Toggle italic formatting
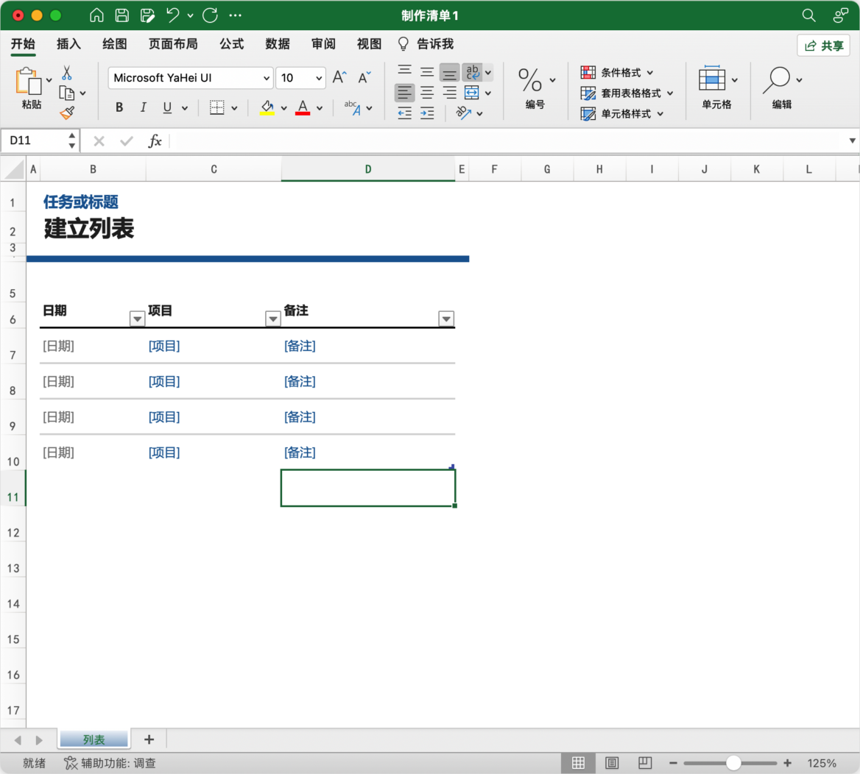 tap(143, 107)
